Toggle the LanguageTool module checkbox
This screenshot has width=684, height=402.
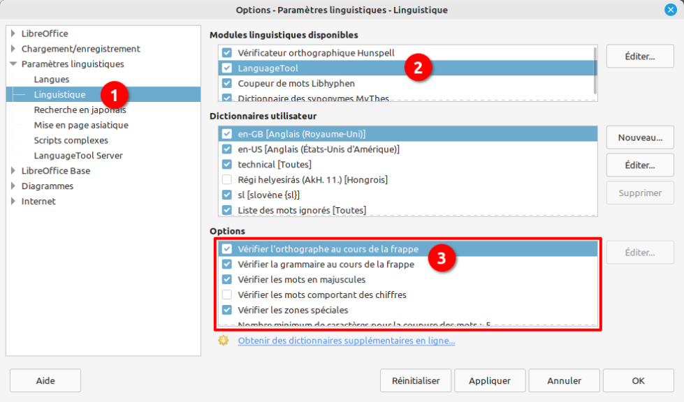(227, 68)
